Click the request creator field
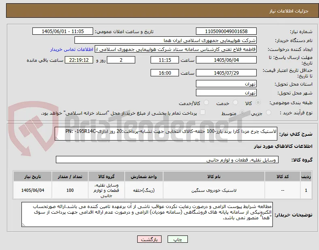The height and width of the screenshot is (250, 319). (176, 49)
